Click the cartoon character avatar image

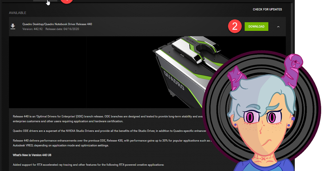(262, 111)
